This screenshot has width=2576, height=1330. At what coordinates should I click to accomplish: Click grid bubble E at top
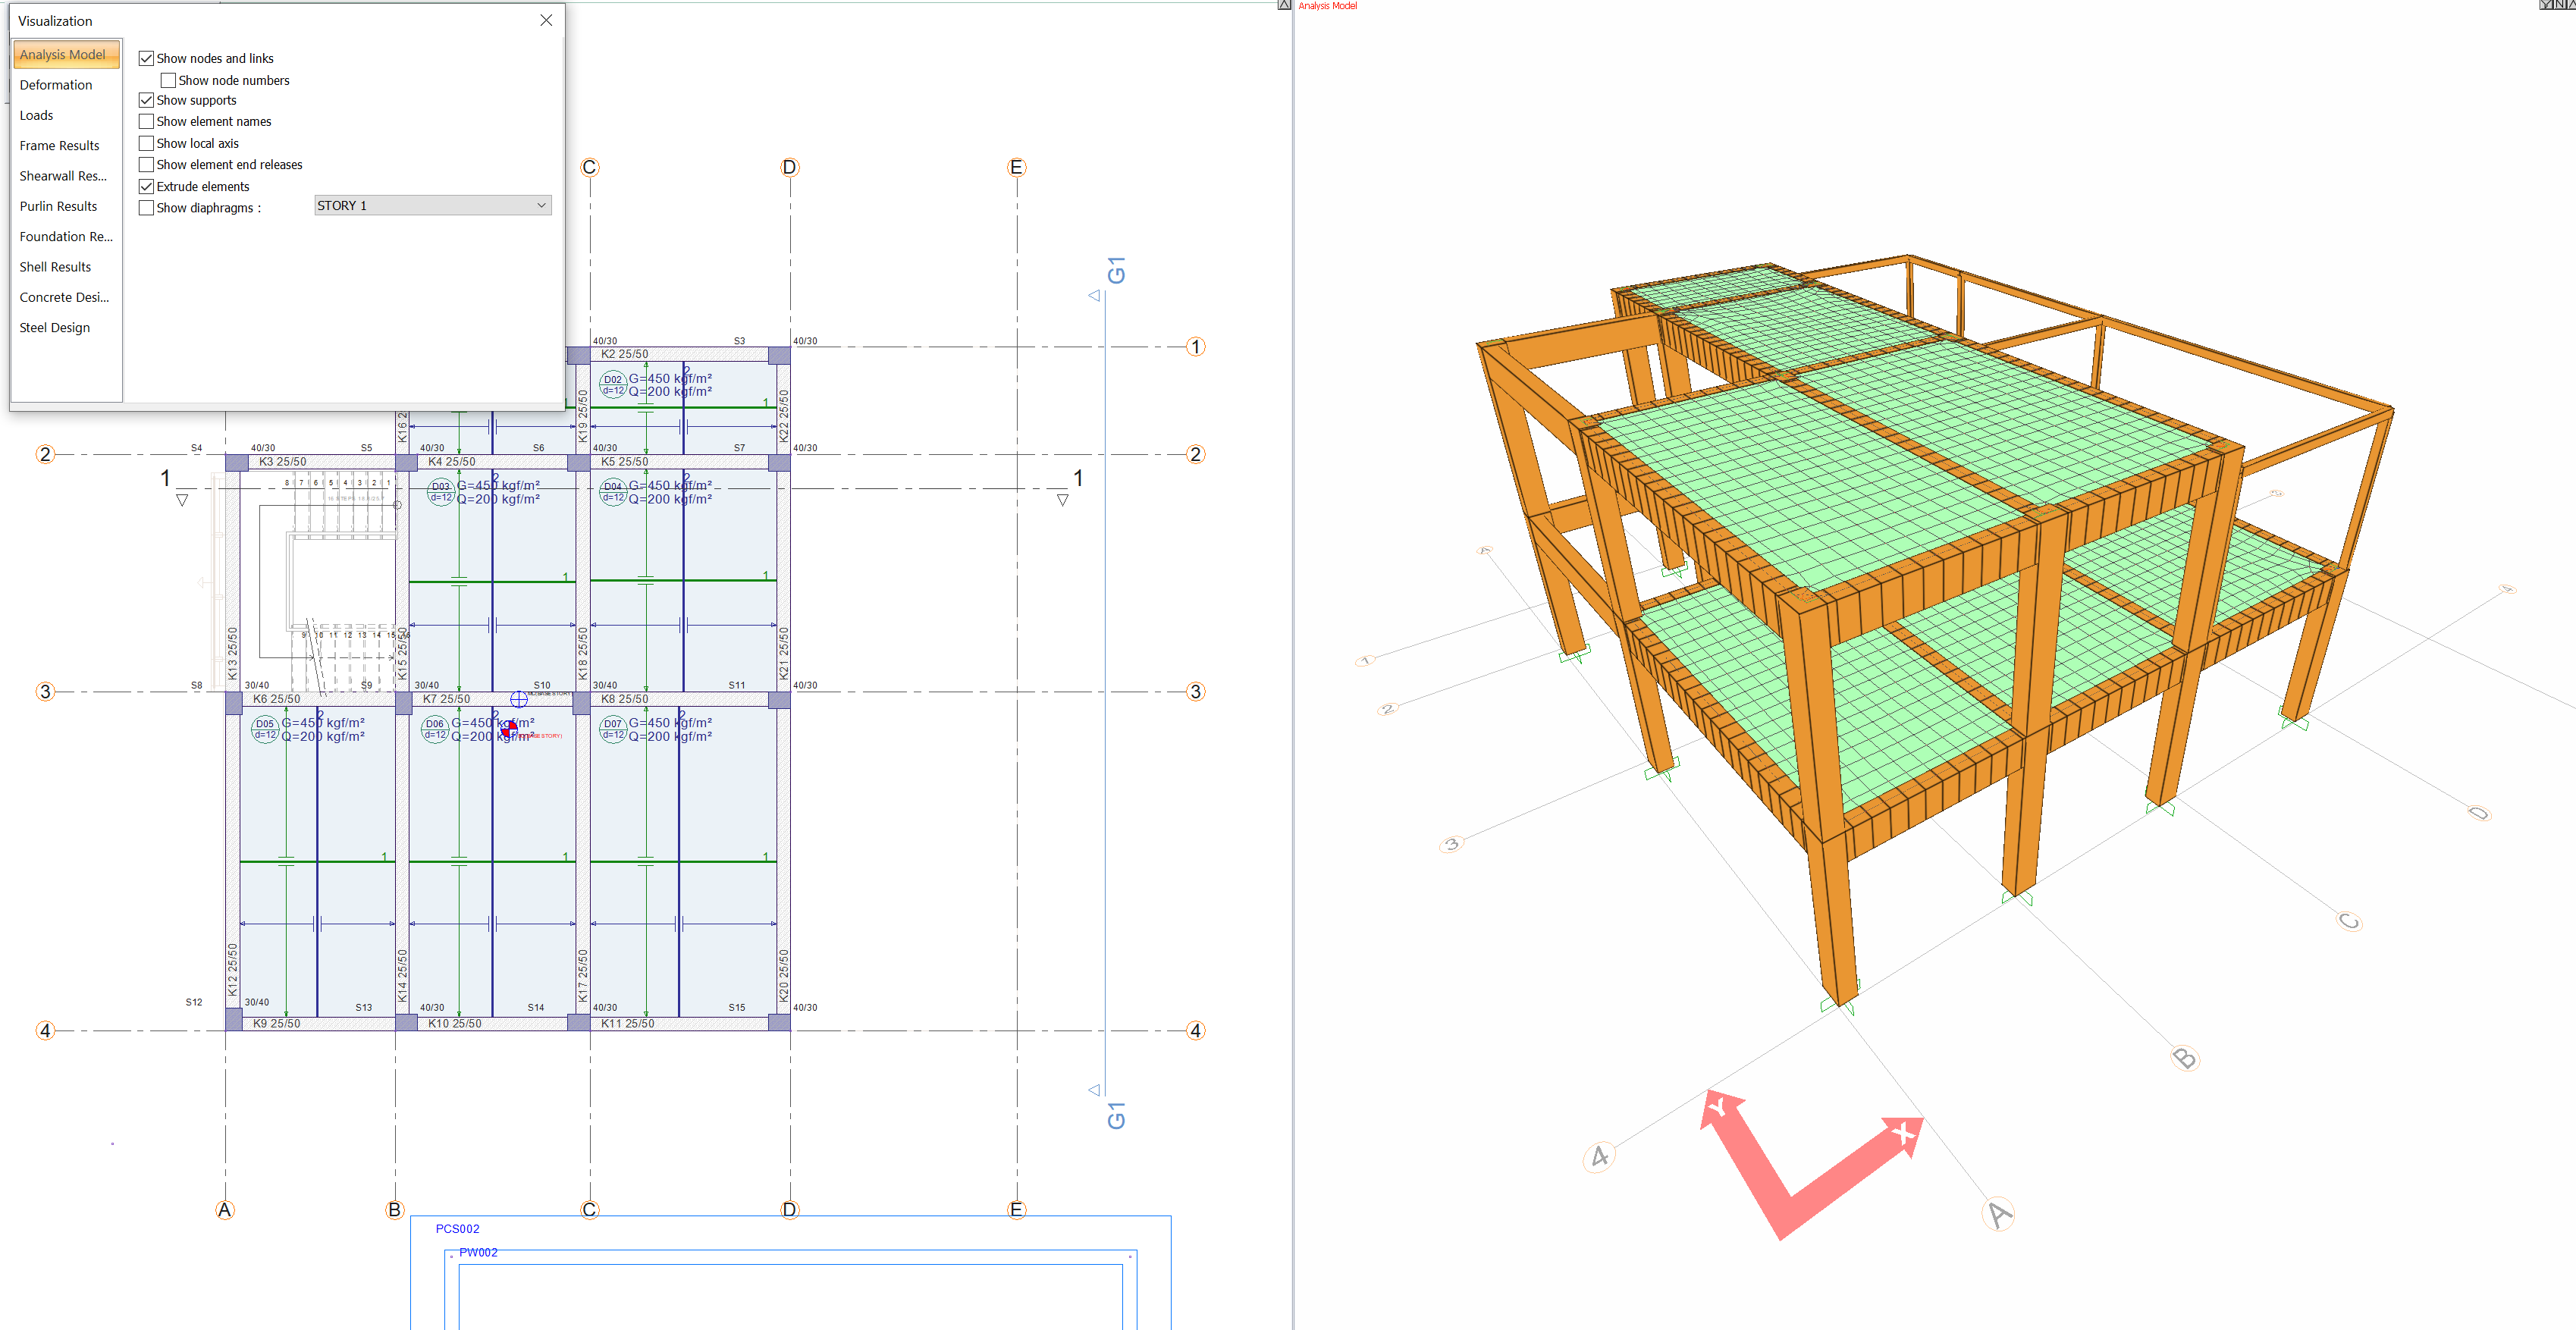point(1016,167)
